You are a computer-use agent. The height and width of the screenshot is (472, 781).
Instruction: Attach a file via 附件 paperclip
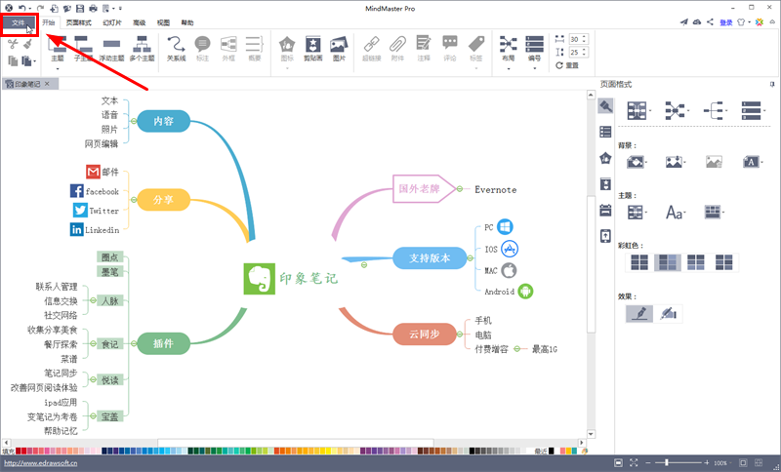point(397,49)
